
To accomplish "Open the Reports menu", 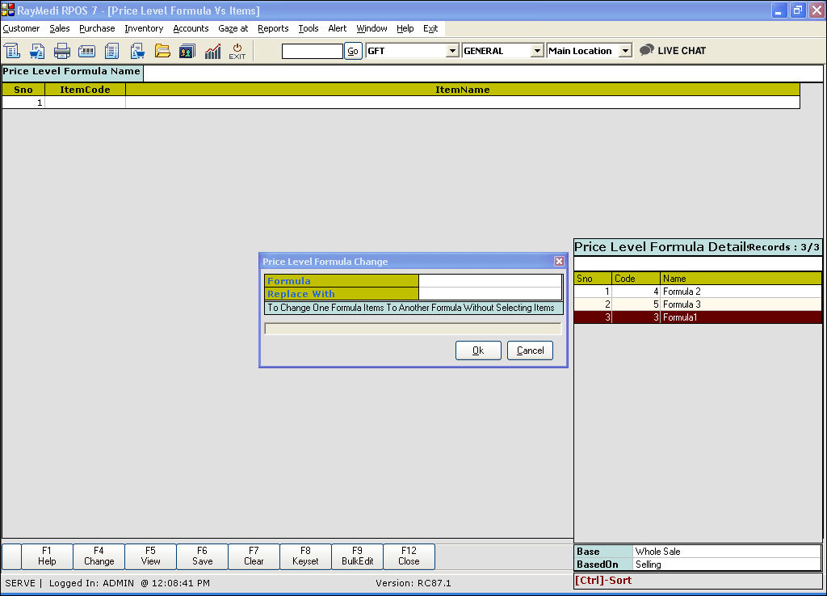I will click(x=273, y=28).
